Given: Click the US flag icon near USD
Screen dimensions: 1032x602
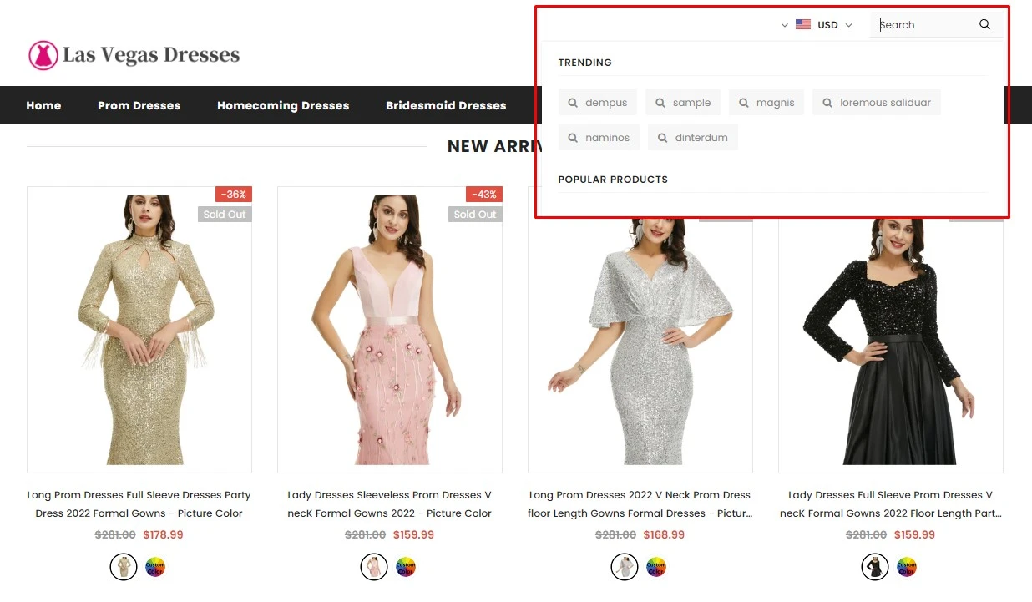Looking at the screenshot, I should pos(802,24).
